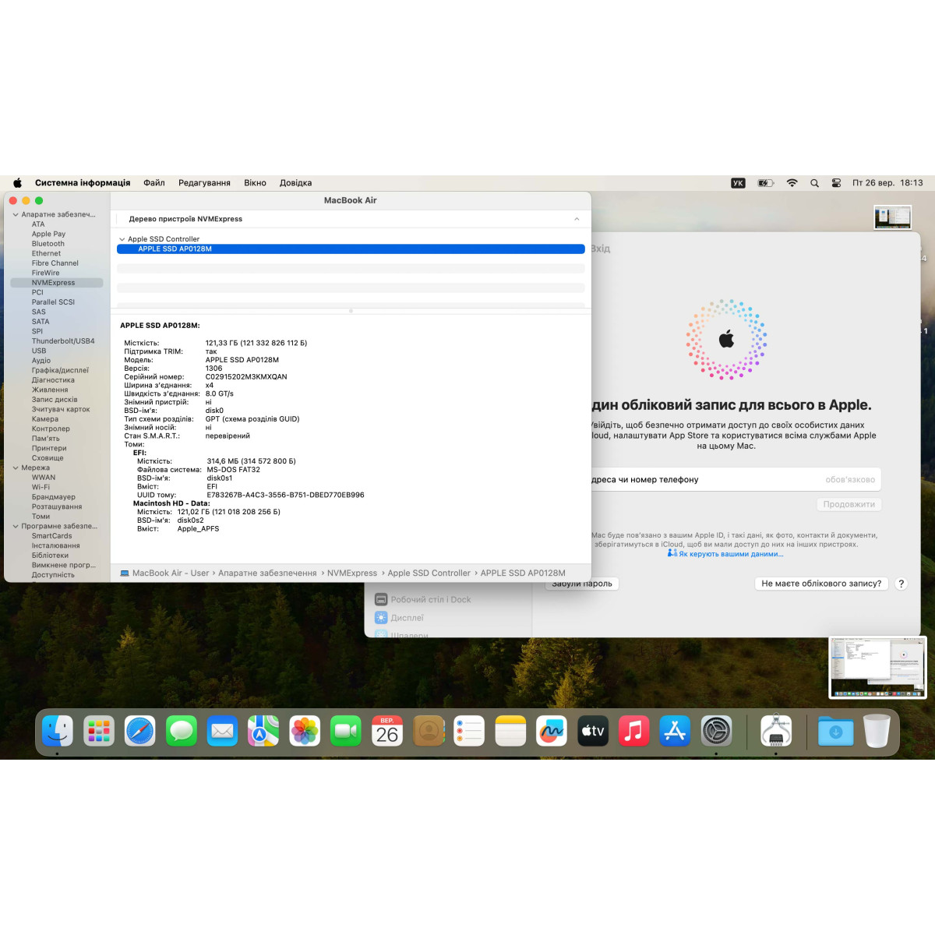This screenshot has height=935, width=935.
Task: Open the Вікно menu
Action: coord(255,183)
